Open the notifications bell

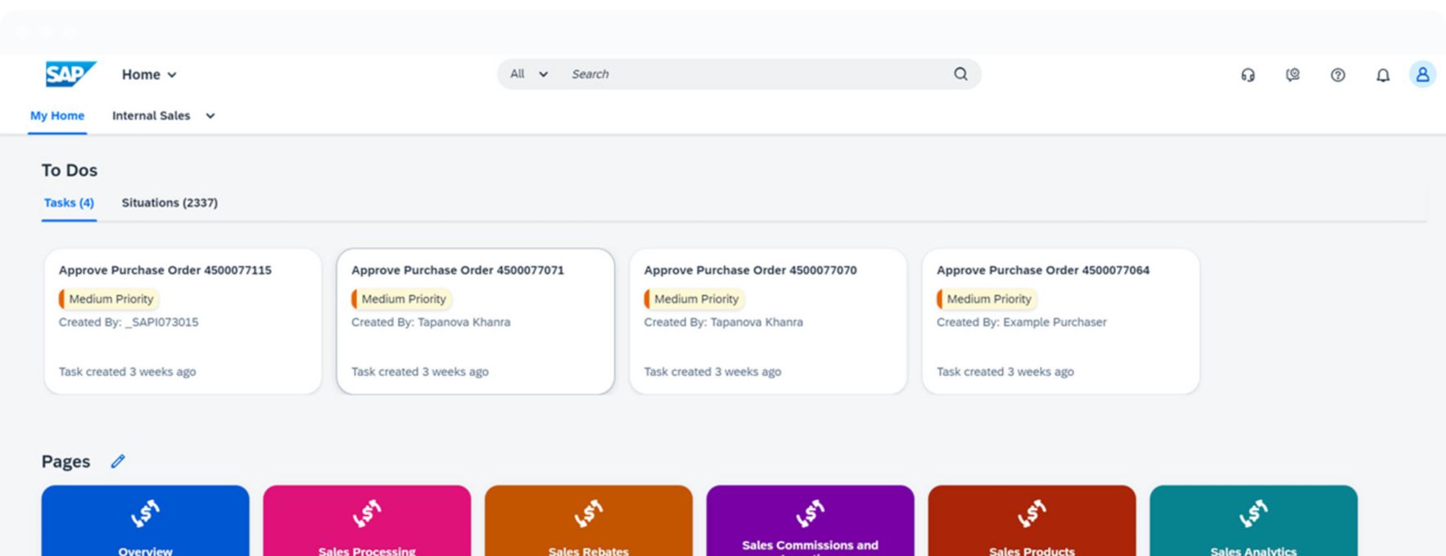pyautogui.click(x=1382, y=75)
